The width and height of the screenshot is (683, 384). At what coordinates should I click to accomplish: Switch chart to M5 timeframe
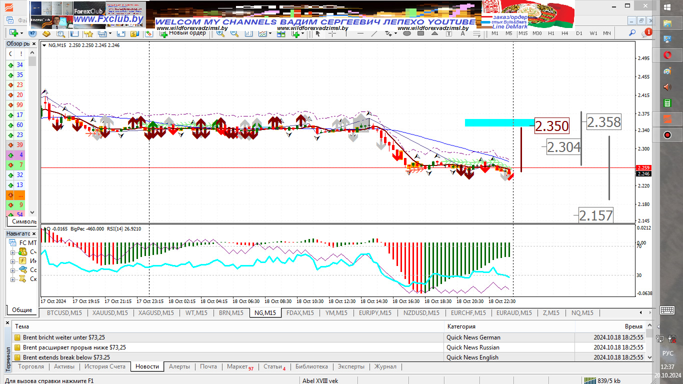coord(508,33)
